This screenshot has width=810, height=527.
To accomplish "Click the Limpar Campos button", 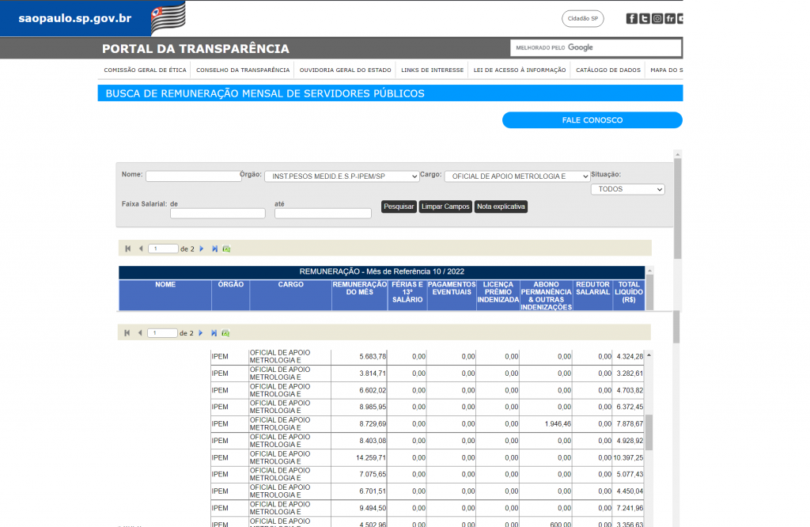I will click(445, 207).
